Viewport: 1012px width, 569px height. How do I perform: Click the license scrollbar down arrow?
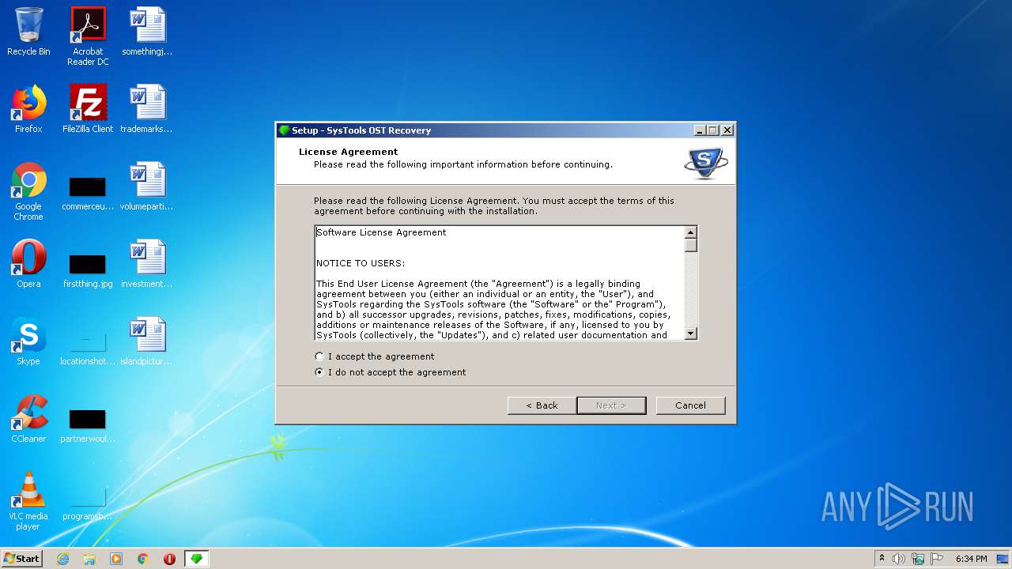coord(691,333)
